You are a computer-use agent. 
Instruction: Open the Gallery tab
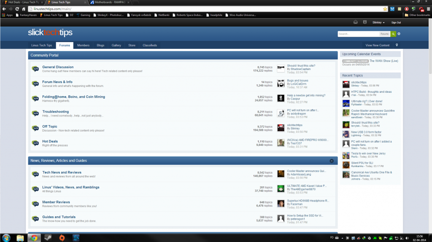116,46
